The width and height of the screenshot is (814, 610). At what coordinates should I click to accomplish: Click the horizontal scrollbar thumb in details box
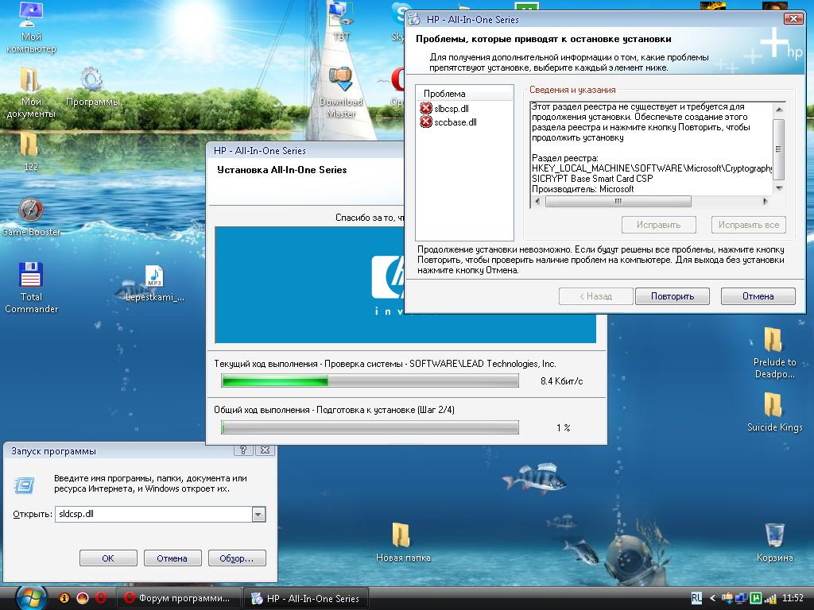[618, 201]
